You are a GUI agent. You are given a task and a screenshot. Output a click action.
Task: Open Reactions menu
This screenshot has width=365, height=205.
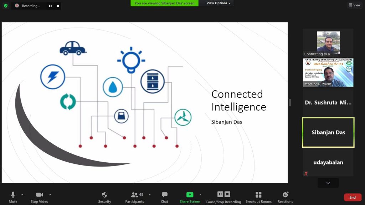coord(285,197)
